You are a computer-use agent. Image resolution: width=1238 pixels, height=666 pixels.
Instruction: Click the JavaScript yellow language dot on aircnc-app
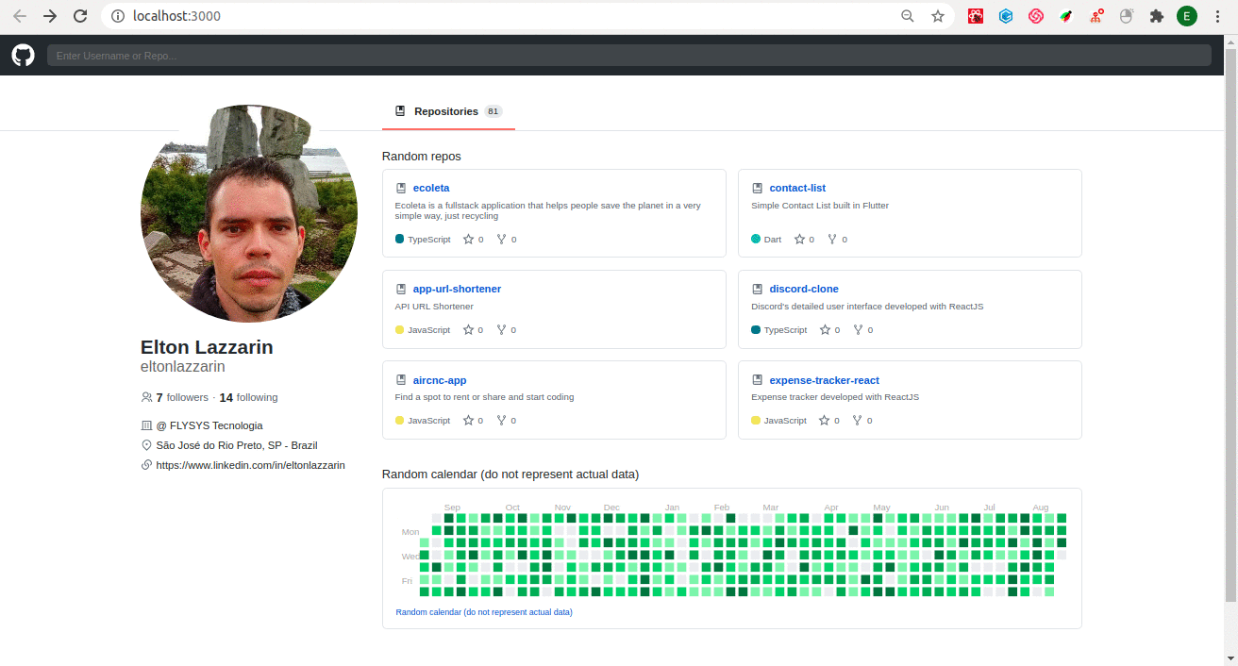click(x=400, y=421)
